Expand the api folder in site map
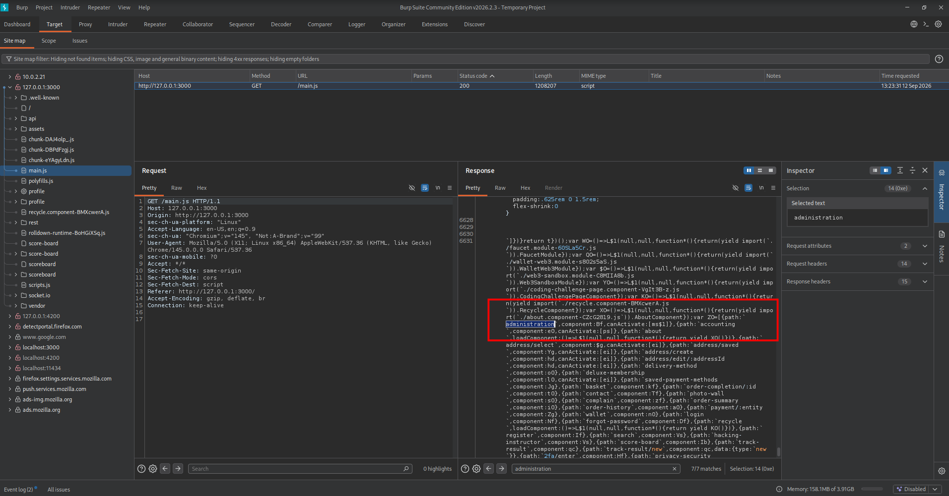Screen dimensions: 949x496 pyautogui.click(x=16, y=118)
